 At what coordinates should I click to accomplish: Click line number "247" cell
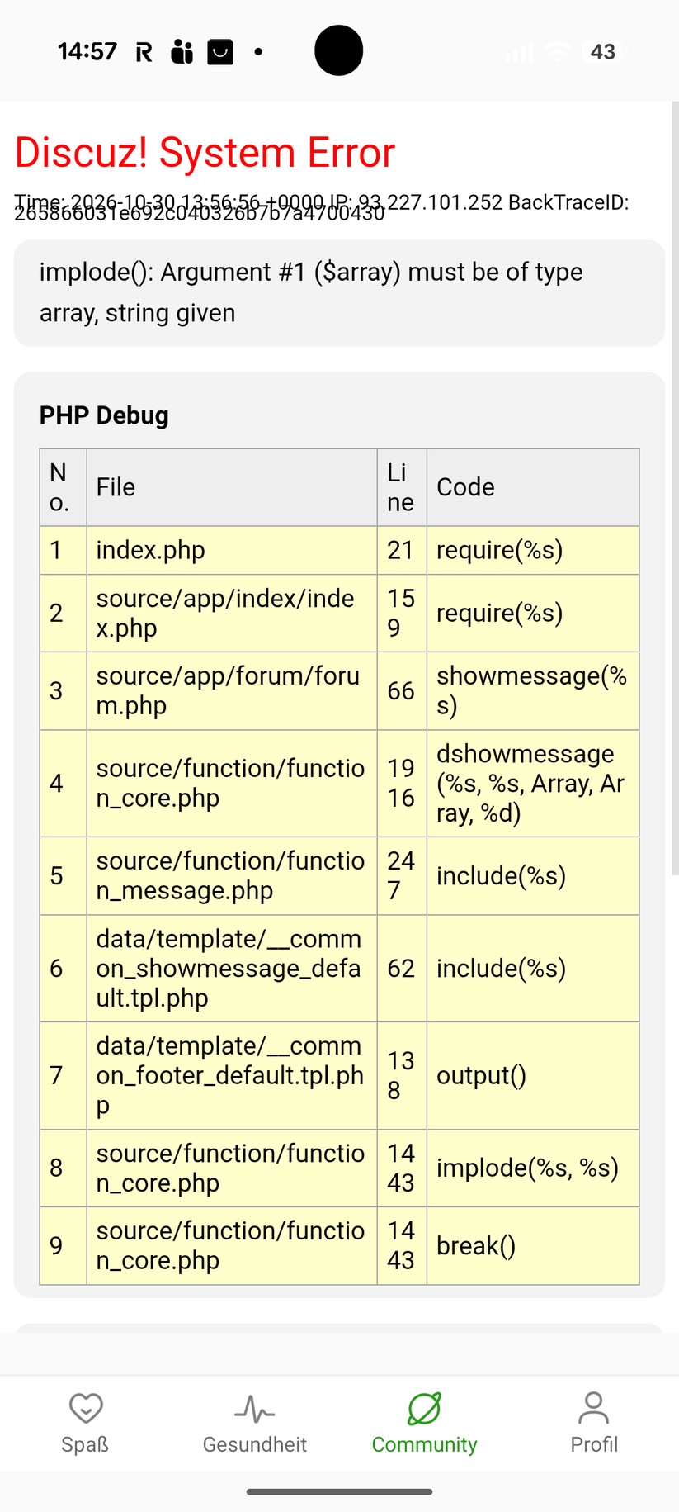(402, 875)
